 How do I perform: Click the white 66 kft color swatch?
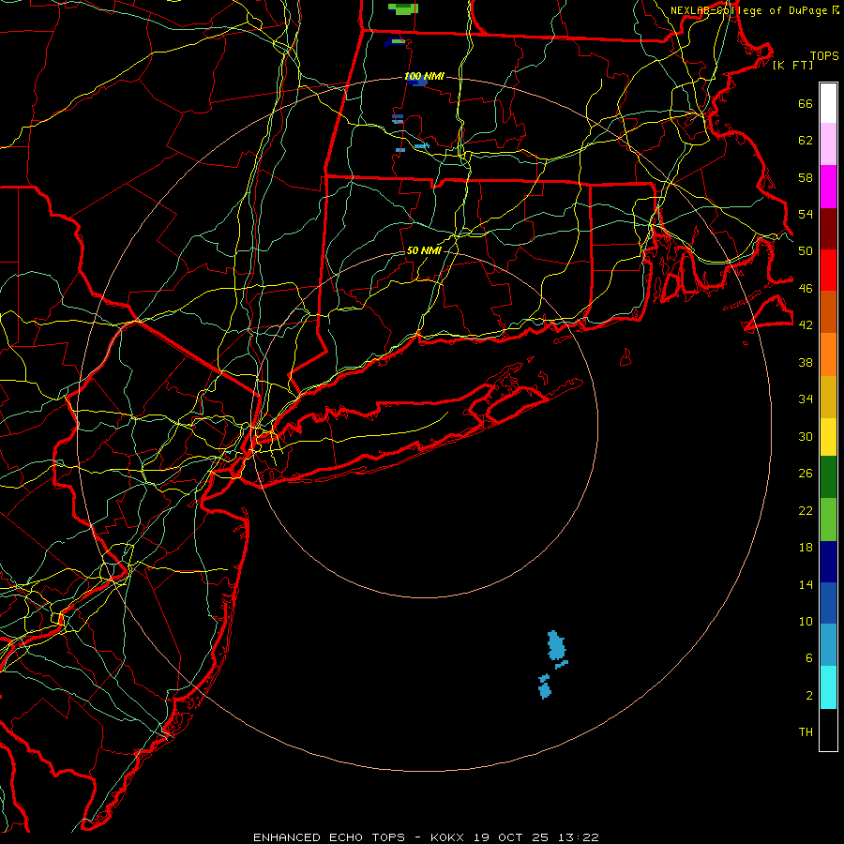828,103
